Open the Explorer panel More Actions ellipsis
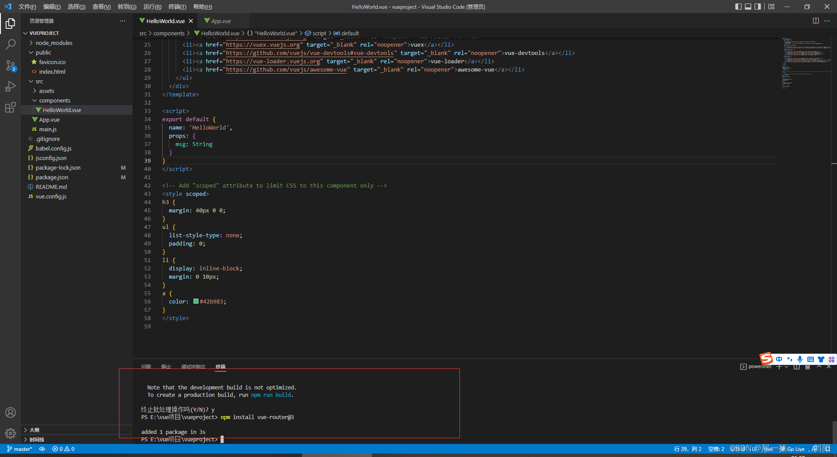The image size is (837, 457). (122, 21)
